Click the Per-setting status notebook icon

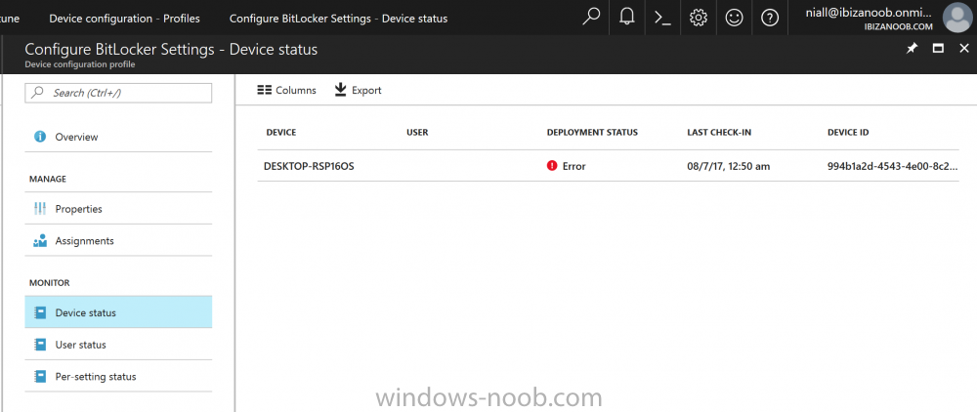coord(40,377)
